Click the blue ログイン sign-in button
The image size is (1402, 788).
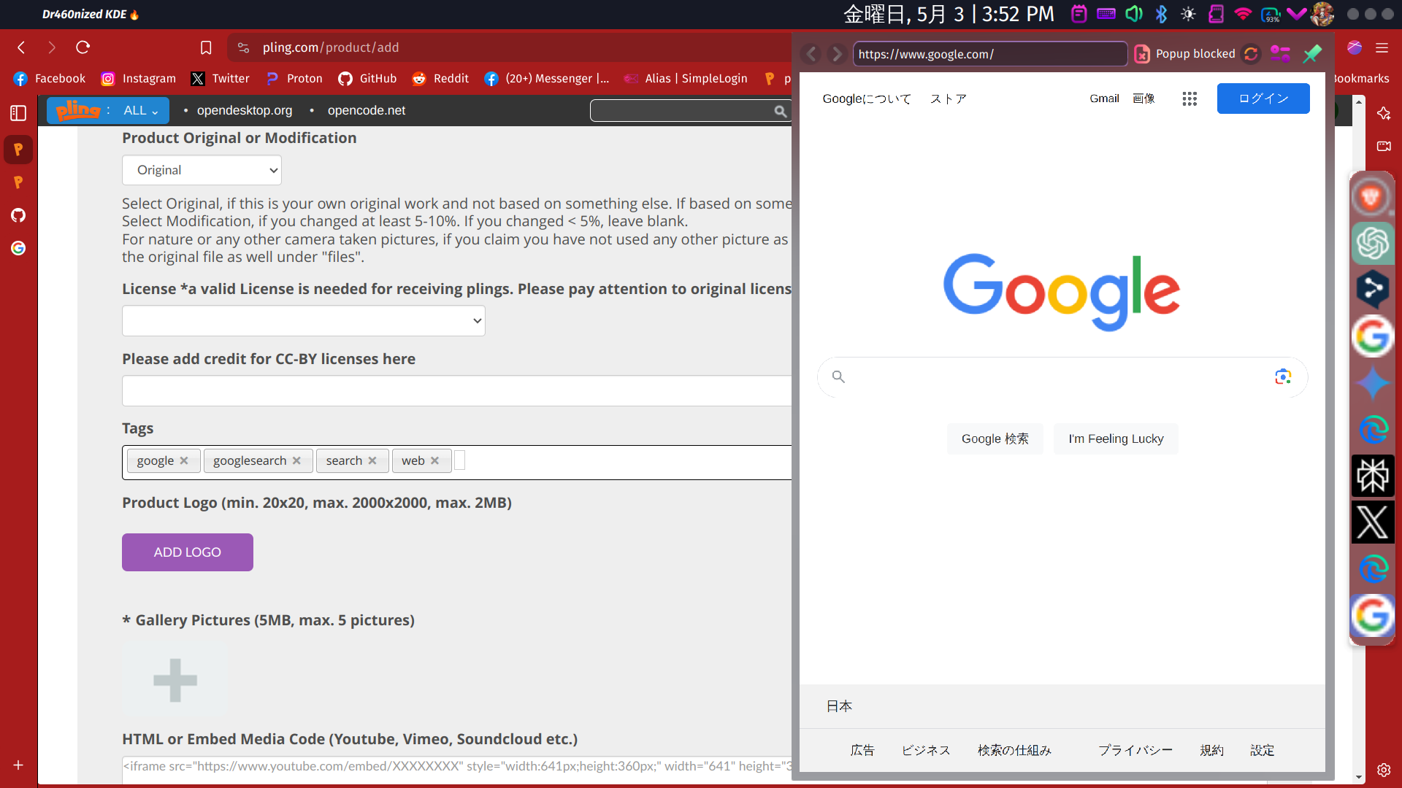tap(1263, 98)
